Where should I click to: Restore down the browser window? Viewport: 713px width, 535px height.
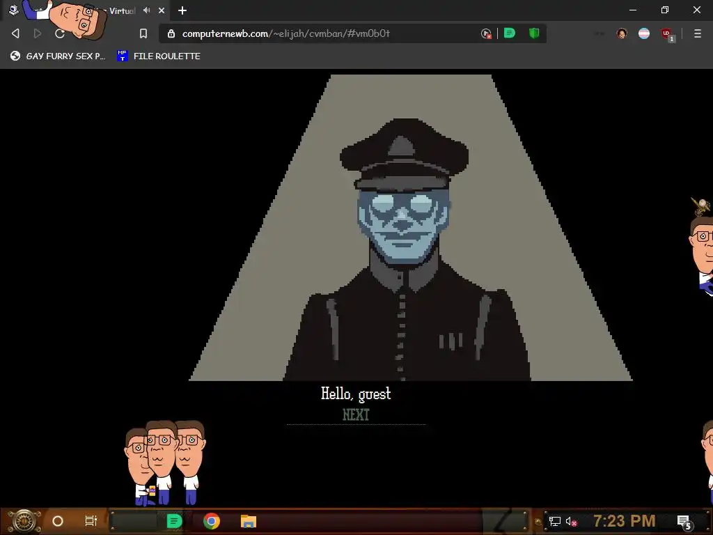click(x=665, y=10)
